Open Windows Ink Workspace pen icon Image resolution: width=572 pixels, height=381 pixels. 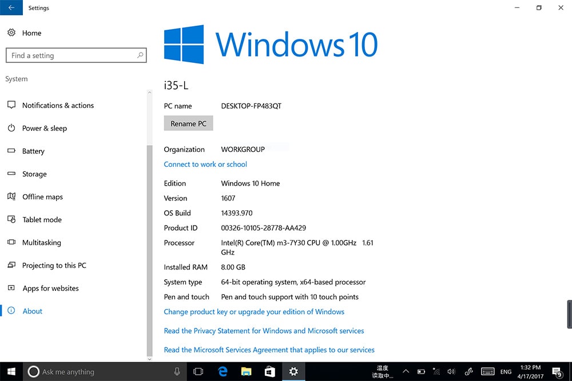point(469,371)
